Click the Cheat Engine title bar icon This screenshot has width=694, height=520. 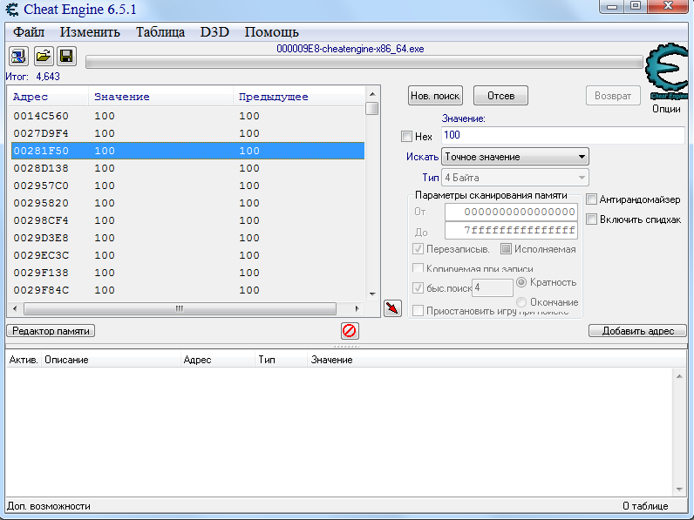coord(11,10)
